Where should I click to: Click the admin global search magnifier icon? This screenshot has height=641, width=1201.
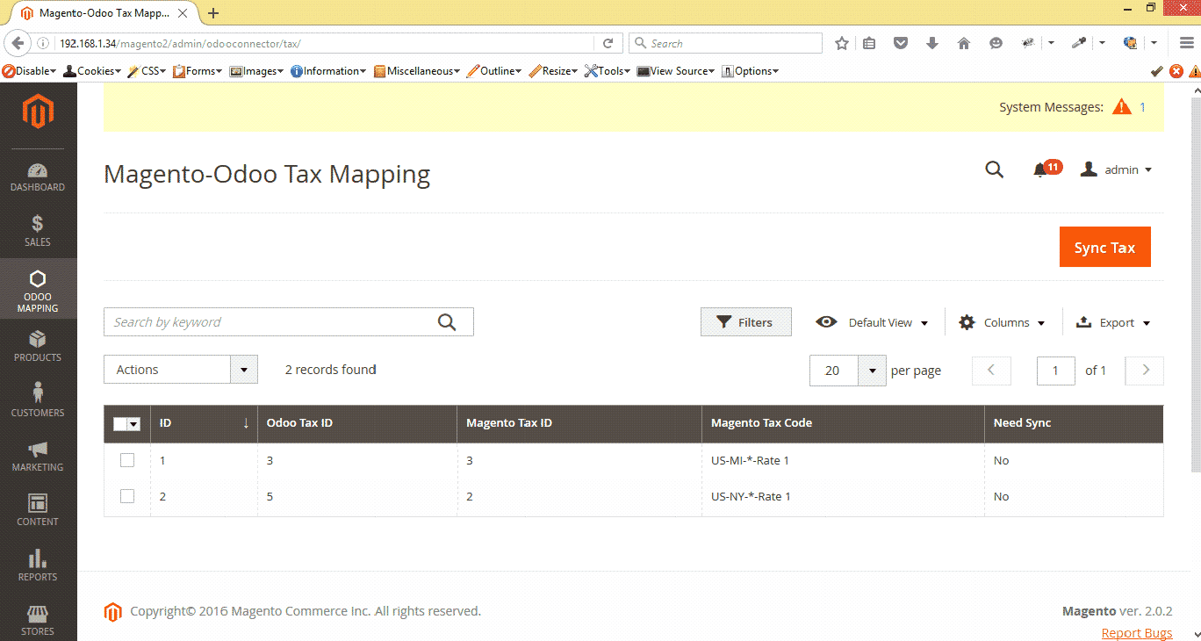coord(994,169)
